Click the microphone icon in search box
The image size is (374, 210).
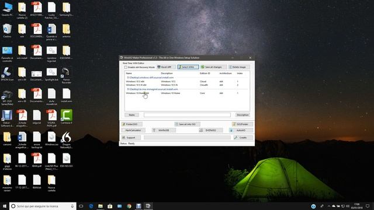point(72,206)
